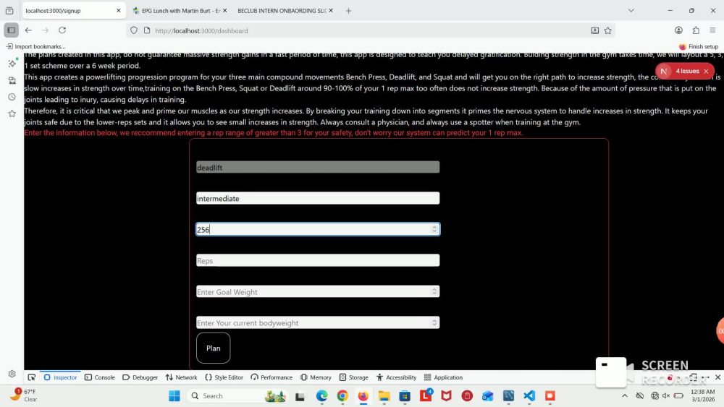Image resolution: width=724 pixels, height=407 pixels.
Task: Open the tracking protection shield icon
Action: tap(134, 30)
